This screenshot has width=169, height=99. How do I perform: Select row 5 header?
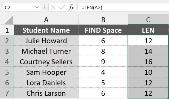point(7,72)
